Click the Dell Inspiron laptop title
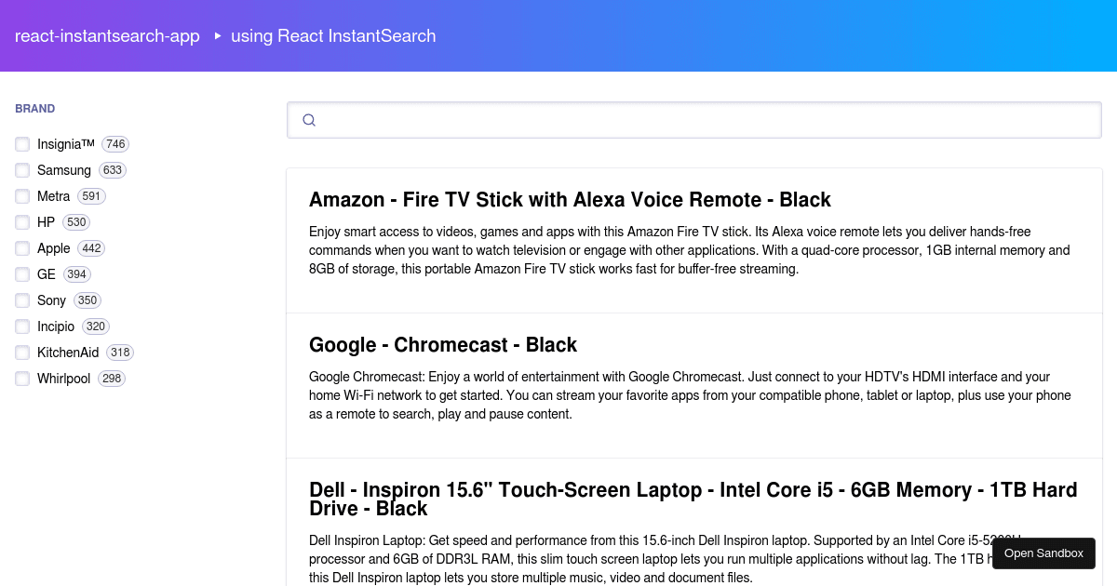Image resolution: width=1117 pixels, height=586 pixels. click(693, 499)
